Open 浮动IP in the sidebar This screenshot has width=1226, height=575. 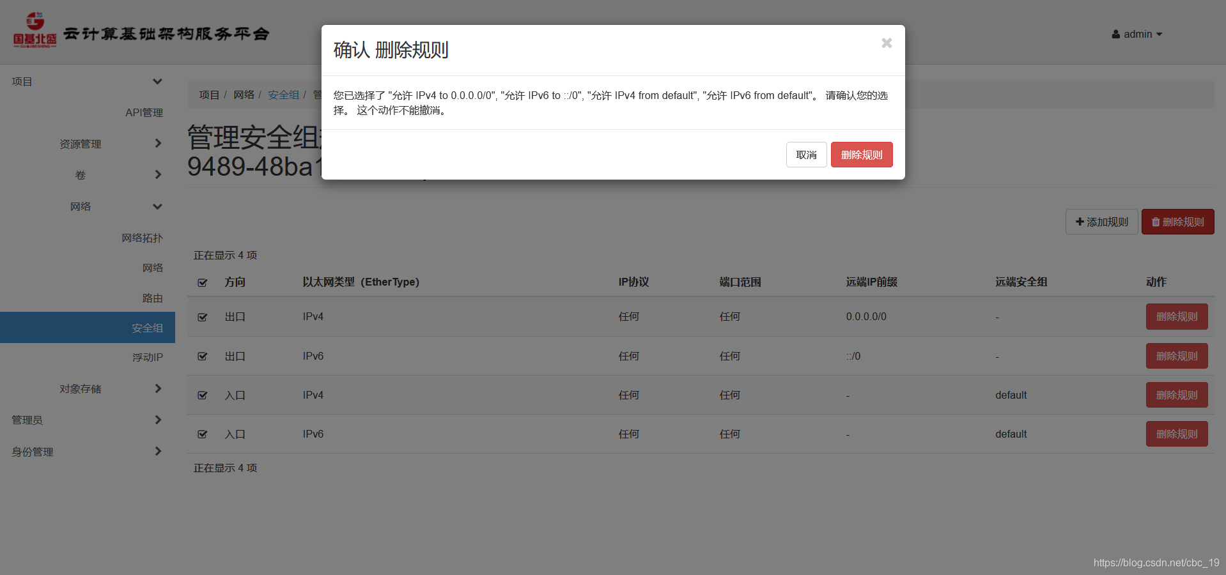pyautogui.click(x=148, y=357)
